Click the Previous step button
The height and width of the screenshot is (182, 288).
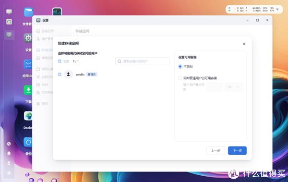click(x=216, y=151)
